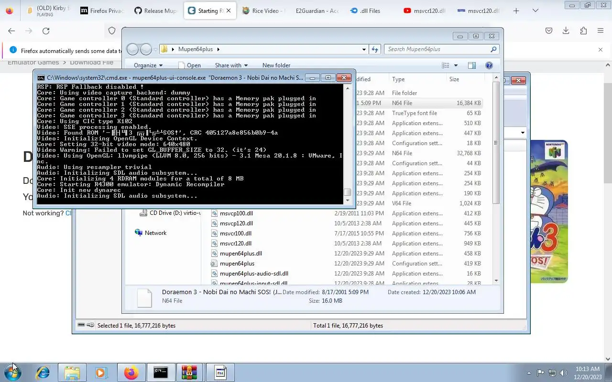Switch to Rice Video tab
The height and width of the screenshot is (382, 612).
click(x=263, y=11)
